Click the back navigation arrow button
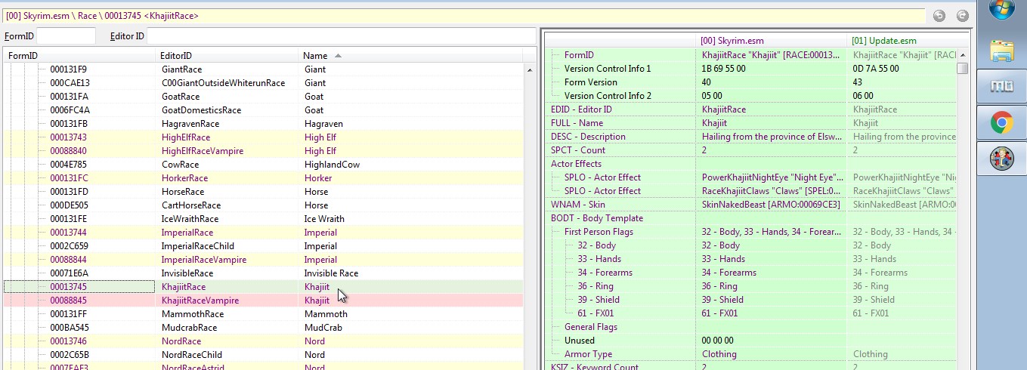Image resolution: width=1027 pixels, height=370 pixels. (939, 15)
